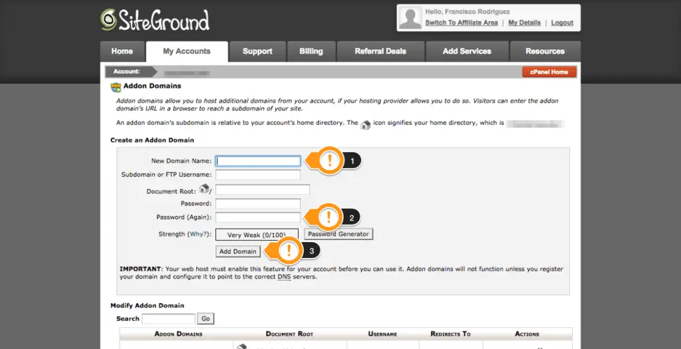
Task: Click the Create an Addon Domain heading
Action: 152,140
